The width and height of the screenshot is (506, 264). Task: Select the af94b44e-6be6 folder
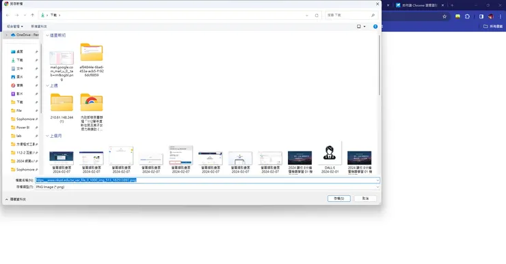click(92, 60)
